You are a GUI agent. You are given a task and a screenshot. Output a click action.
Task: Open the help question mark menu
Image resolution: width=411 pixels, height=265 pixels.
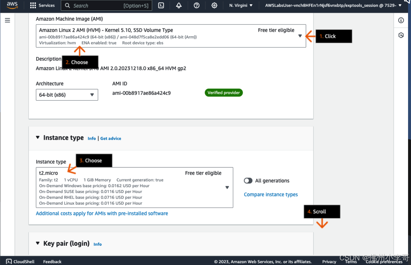(x=197, y=5)
